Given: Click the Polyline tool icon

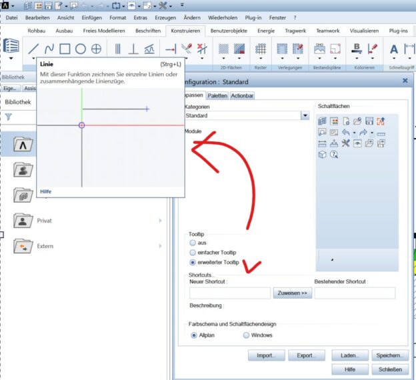Looking at the screenshot, I should (x=49, y=49).
